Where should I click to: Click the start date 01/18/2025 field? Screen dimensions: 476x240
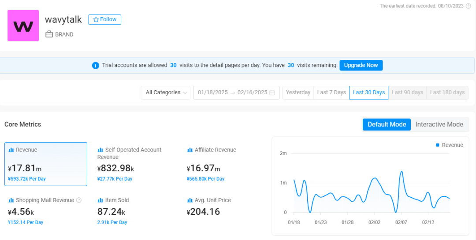213,92
